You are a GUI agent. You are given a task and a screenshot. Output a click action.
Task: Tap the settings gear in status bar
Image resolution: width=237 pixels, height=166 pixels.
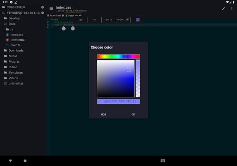[x=11, y=2]
